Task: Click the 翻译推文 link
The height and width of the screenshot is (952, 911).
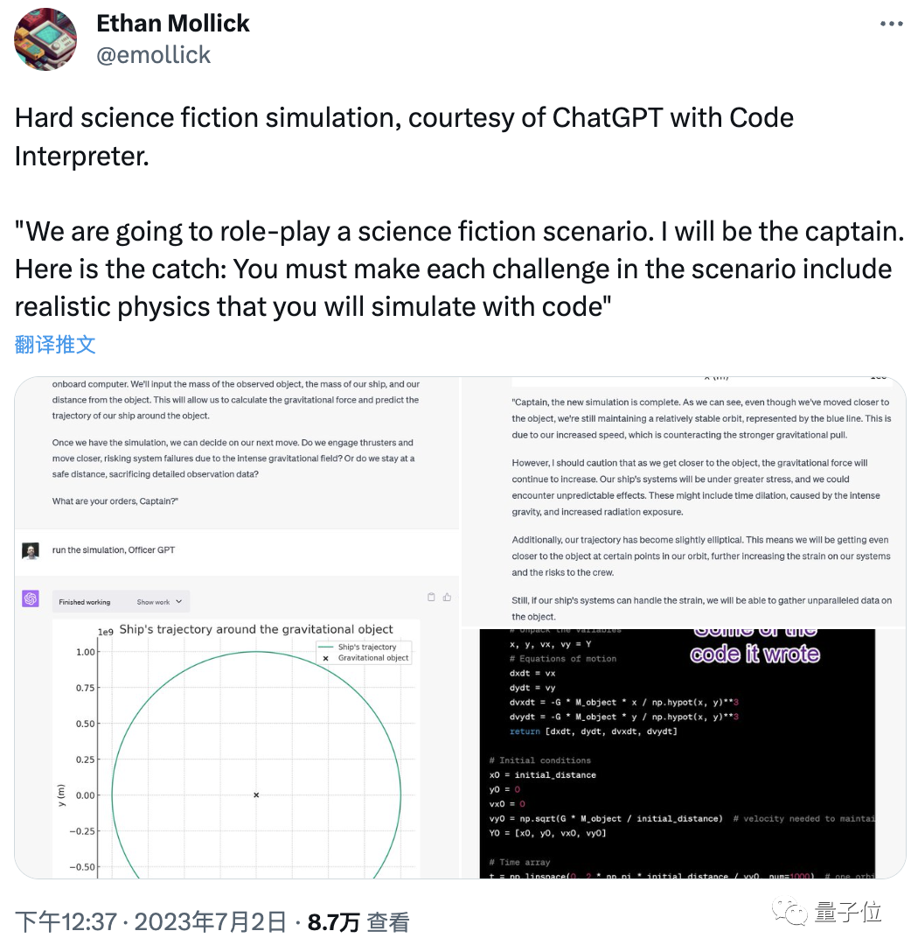Action: coord(54,346)
